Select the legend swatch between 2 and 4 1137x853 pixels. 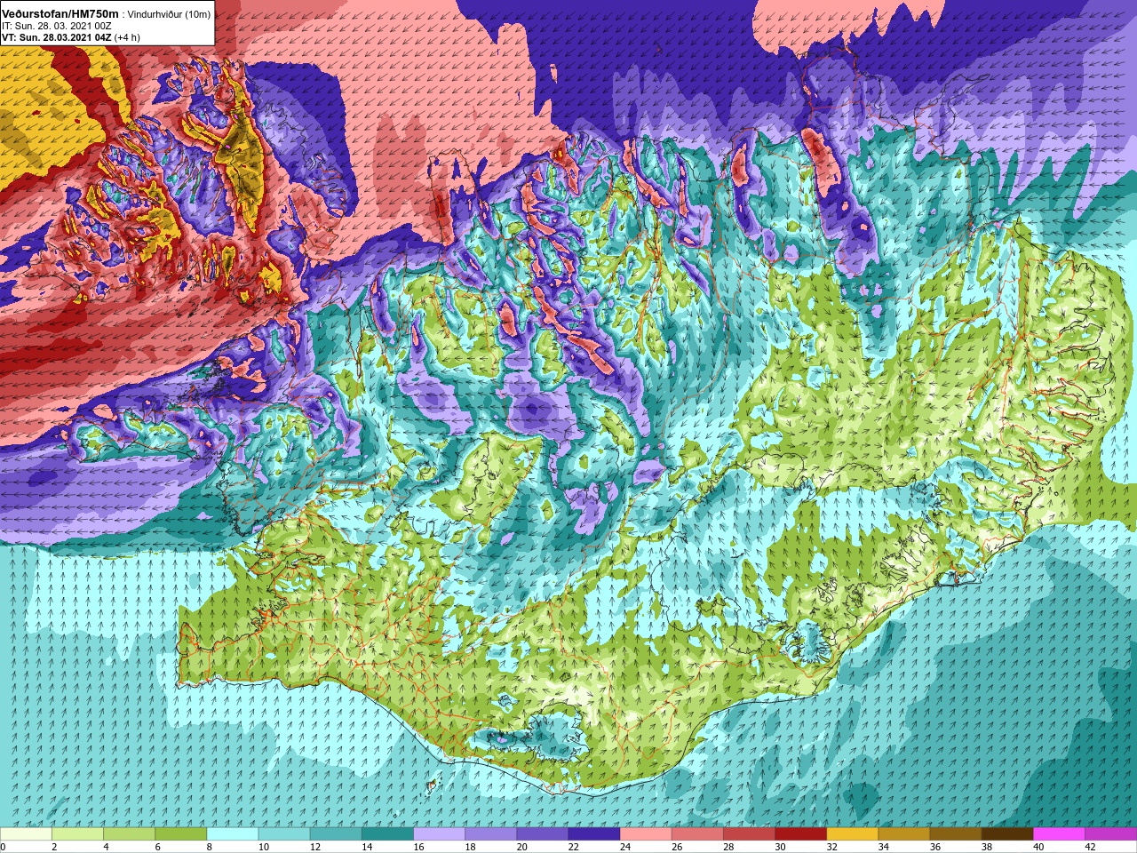click(78, 834)
